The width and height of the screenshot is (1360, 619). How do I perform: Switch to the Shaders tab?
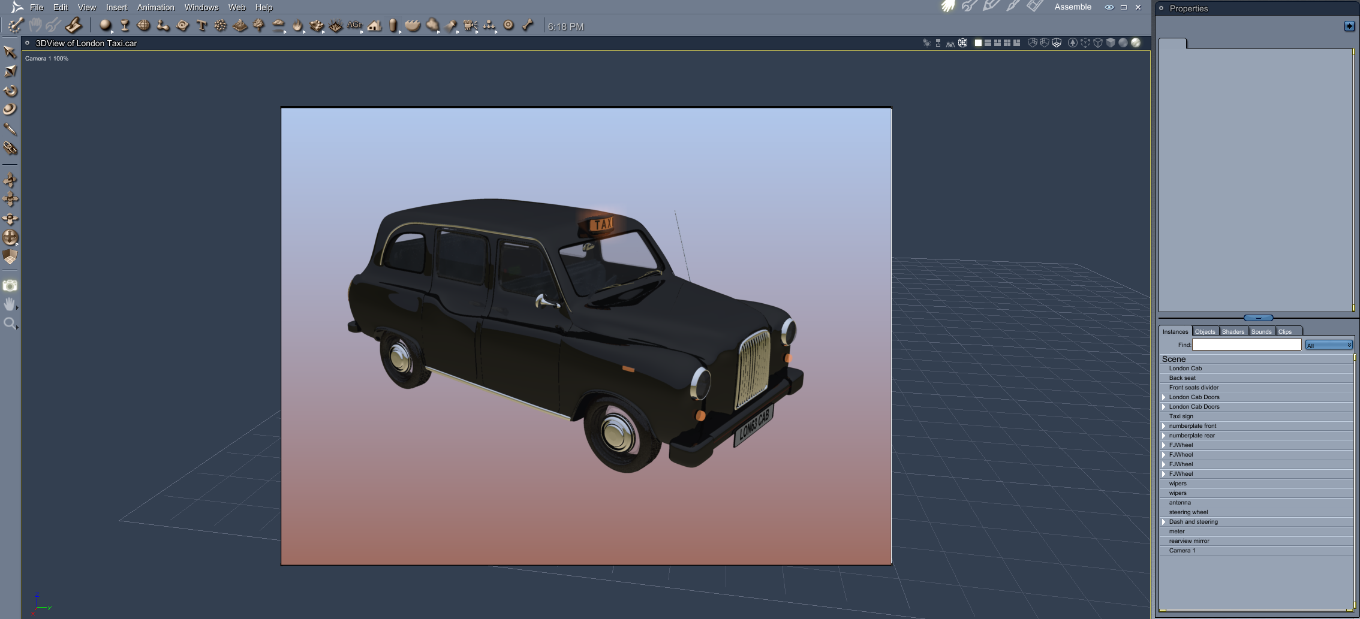(x=1233, y=331)
